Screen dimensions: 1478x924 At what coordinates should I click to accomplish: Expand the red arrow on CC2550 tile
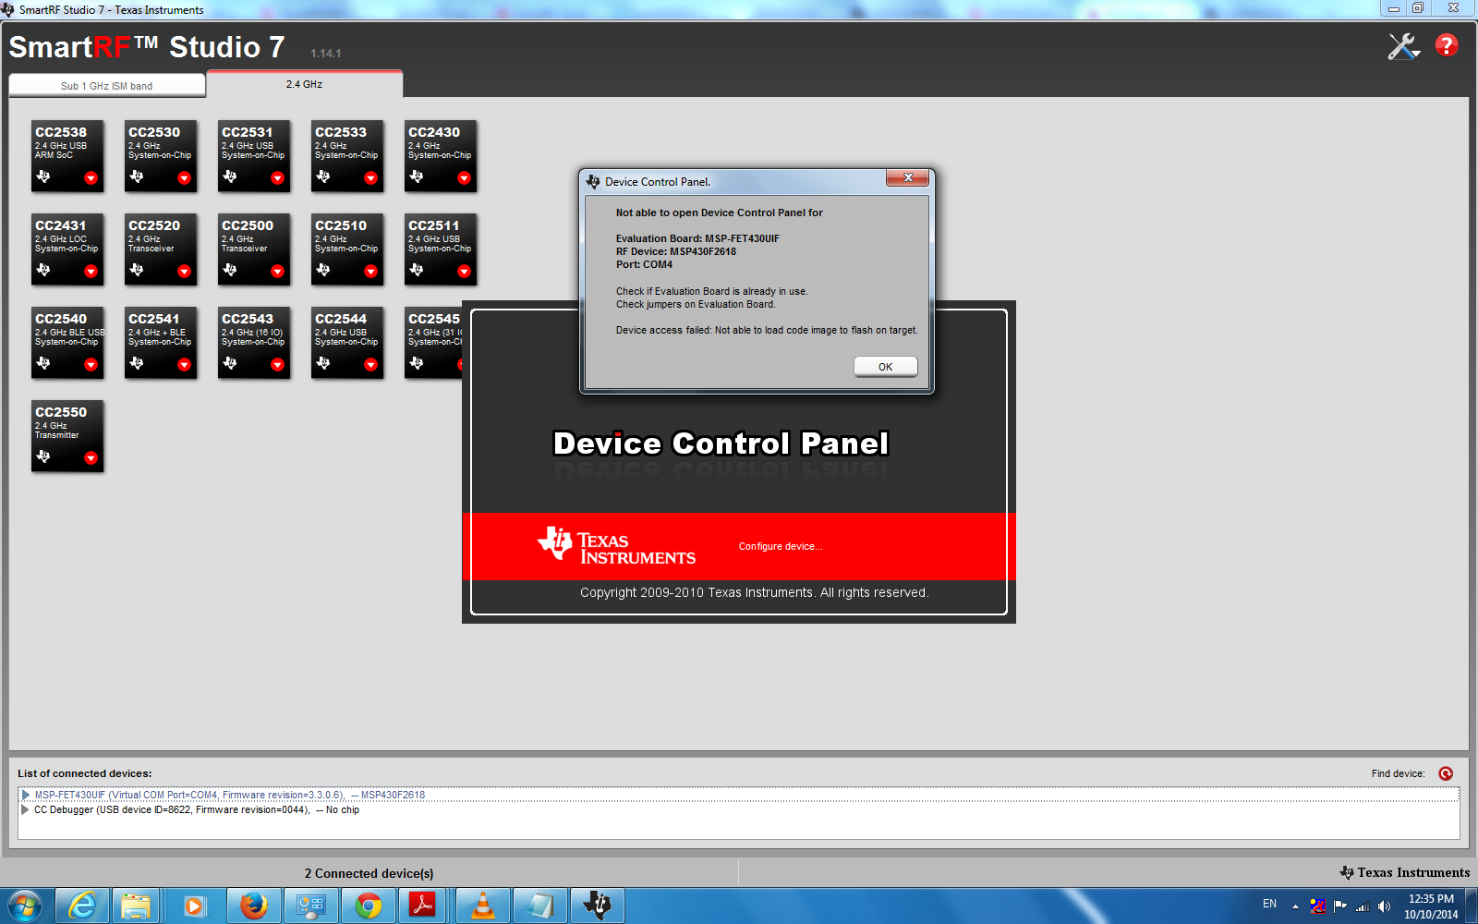(x=91, y=458)
